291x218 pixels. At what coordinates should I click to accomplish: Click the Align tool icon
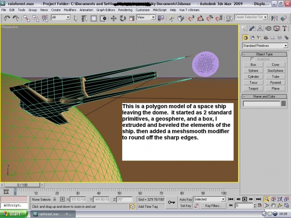pos(284,18)
